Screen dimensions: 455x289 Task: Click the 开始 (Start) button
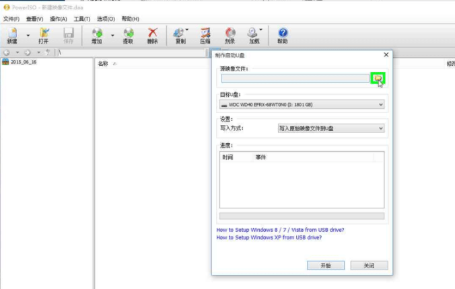pos(326,265)
